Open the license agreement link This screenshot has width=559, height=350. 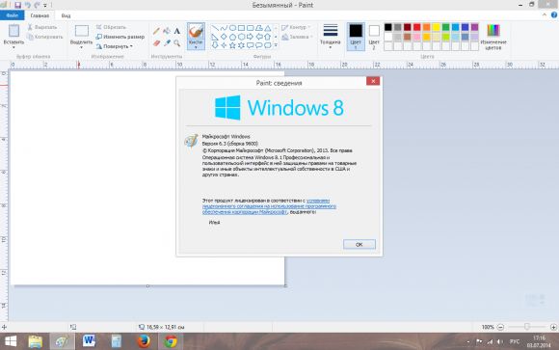coord(269,206)
